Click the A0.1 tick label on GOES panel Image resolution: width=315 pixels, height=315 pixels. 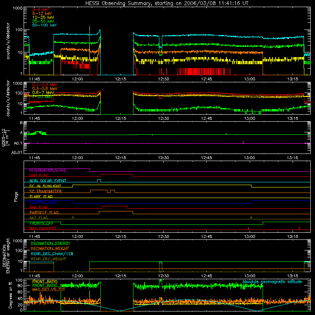point(18,143)
